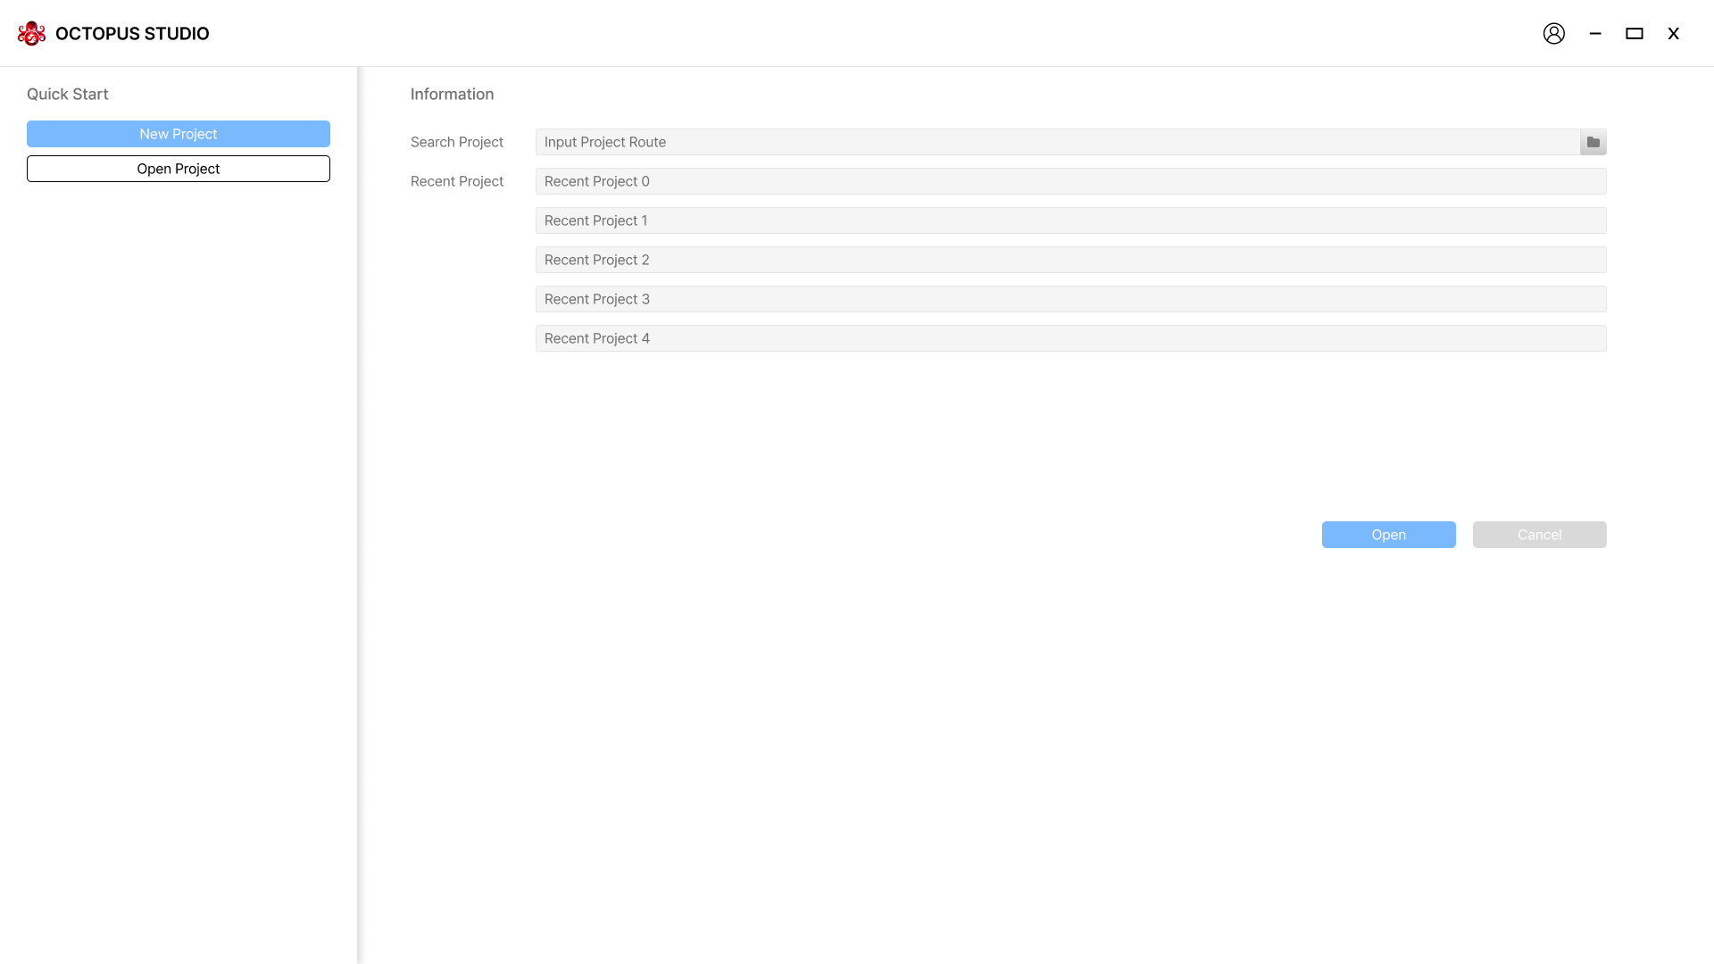Select Recent Project 1 entry
This screenshot has width=1714, height=964.
click(x=1070, y=220)
